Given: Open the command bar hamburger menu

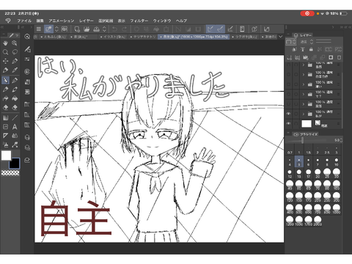Looking at the screenshot, I should (39, 29).
